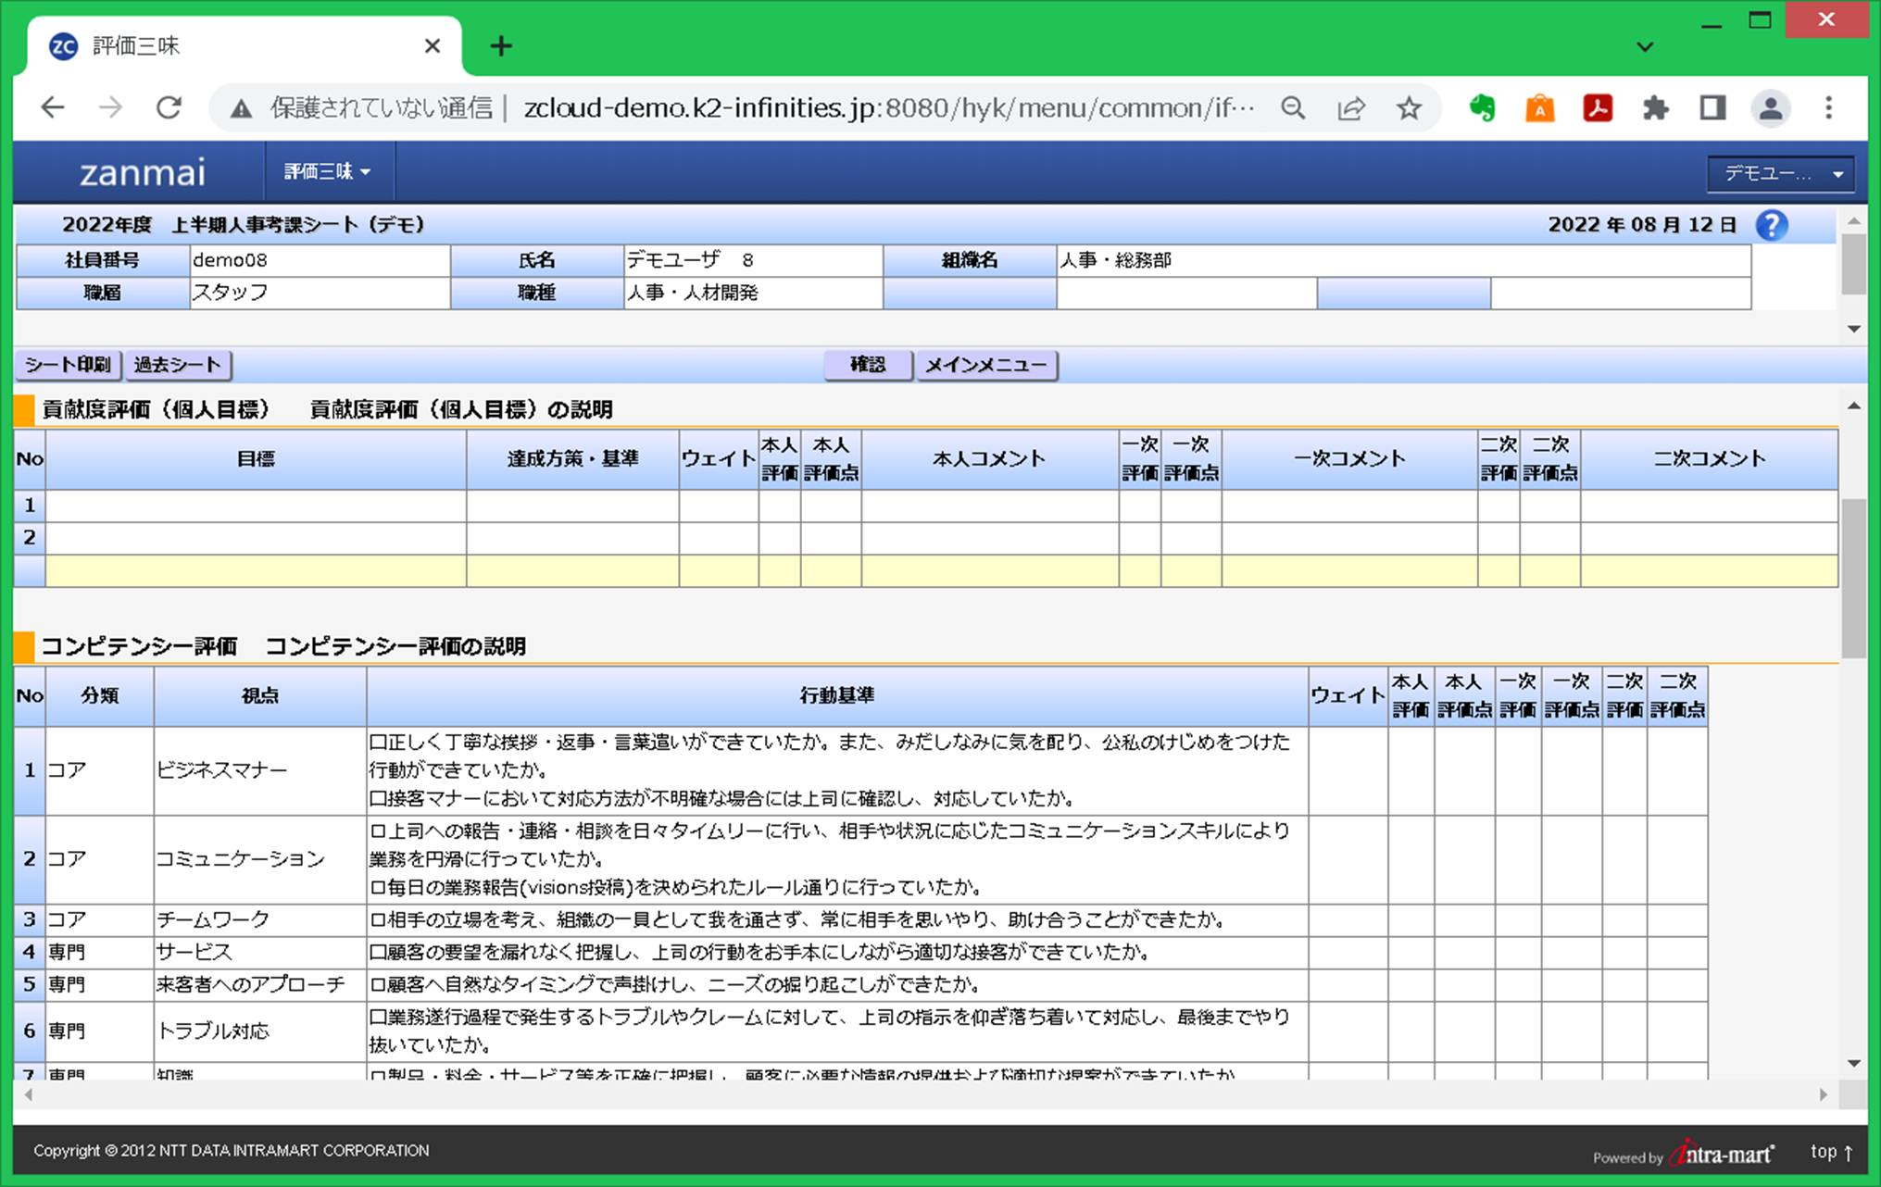The image size is (1881, 1187).
Task: Open the tab search chevron next to tabs
Action: pos(1644,46)
